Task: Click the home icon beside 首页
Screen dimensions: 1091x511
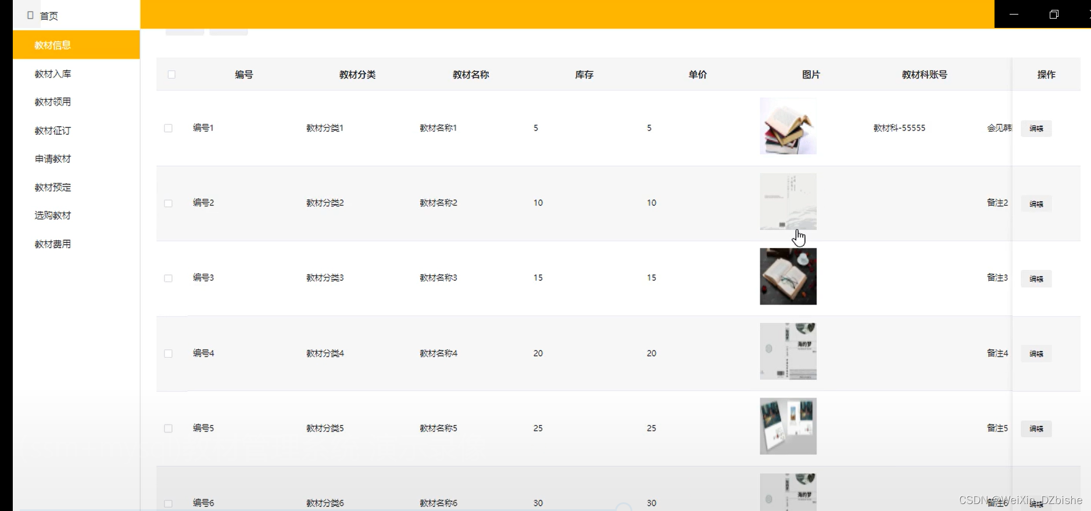Action: pyautogui.click(x=30, y=15)
